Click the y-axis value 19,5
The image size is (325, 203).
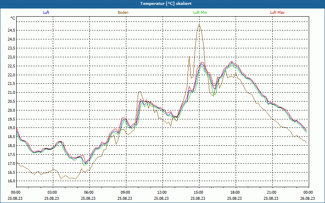coord(11,119)
